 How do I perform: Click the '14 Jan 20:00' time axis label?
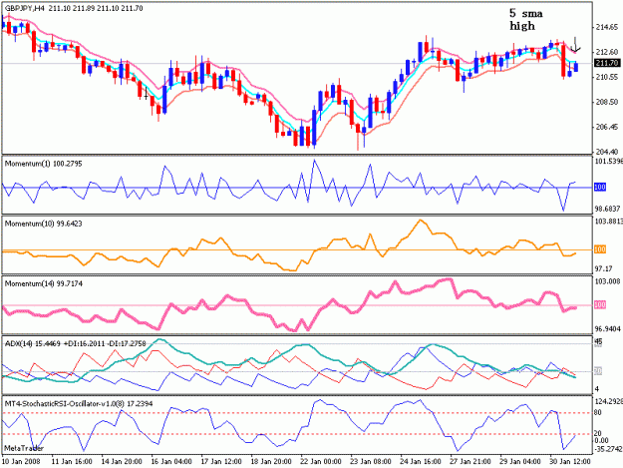click(122, 462)
